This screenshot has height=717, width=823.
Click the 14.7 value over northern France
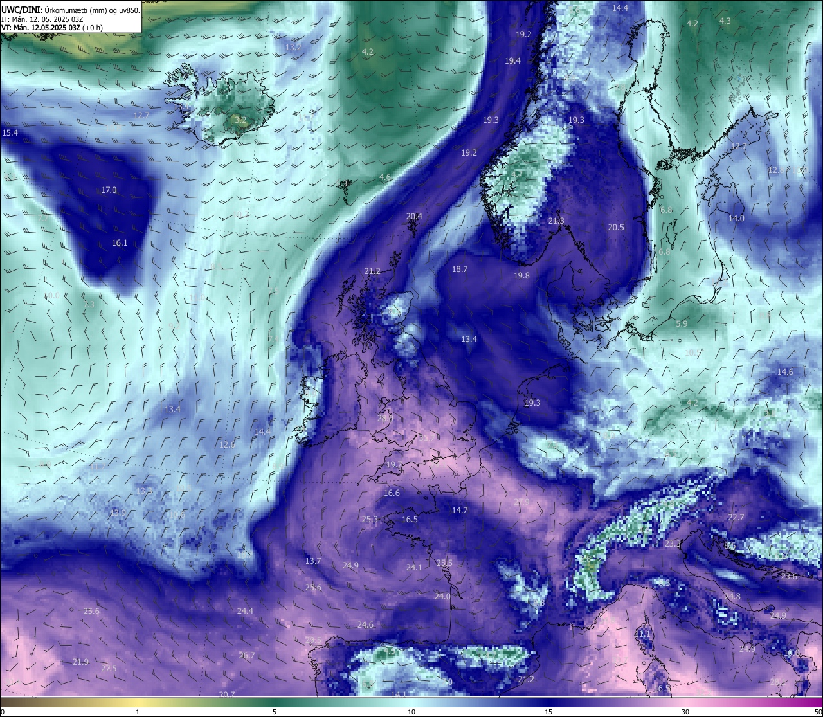coord(459,510)
